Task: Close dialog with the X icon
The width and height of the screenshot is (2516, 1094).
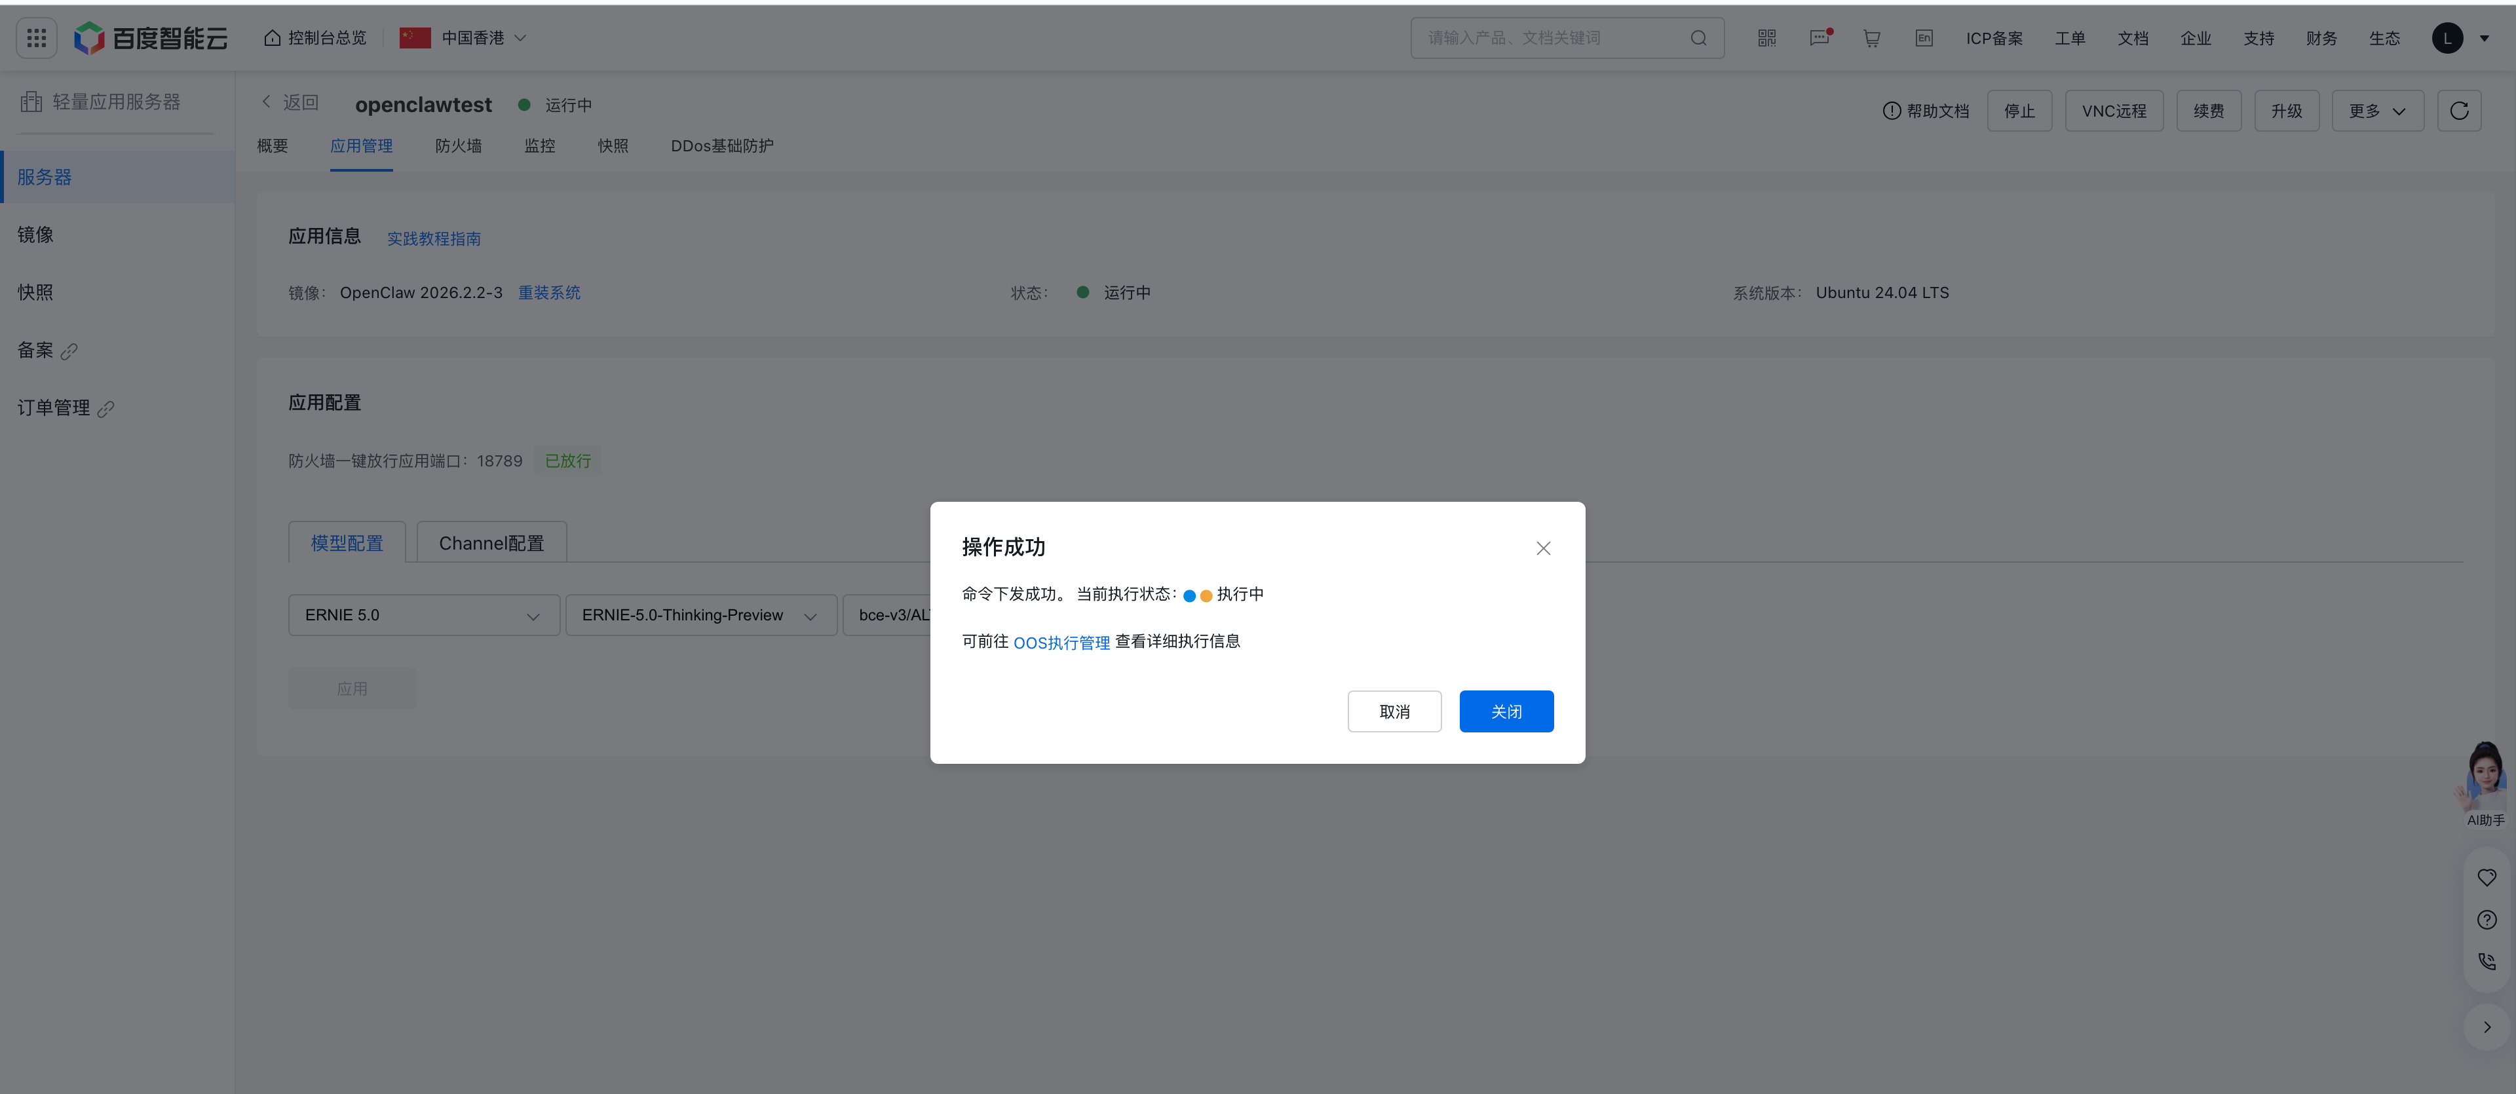Action: [x=1542, y=548]
